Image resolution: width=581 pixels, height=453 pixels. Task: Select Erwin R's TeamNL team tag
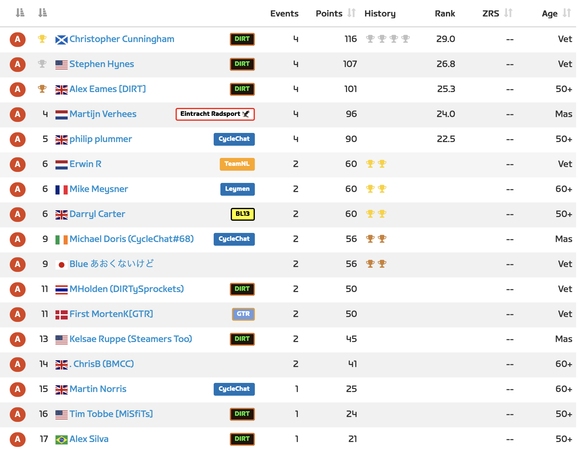tap(237, 164)
